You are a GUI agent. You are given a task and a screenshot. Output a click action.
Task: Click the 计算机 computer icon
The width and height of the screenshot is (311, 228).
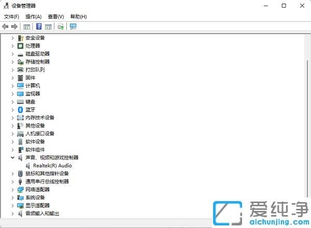(20, 85)
